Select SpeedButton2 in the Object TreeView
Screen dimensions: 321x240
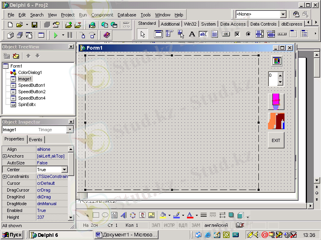click(x=31, y=92)
